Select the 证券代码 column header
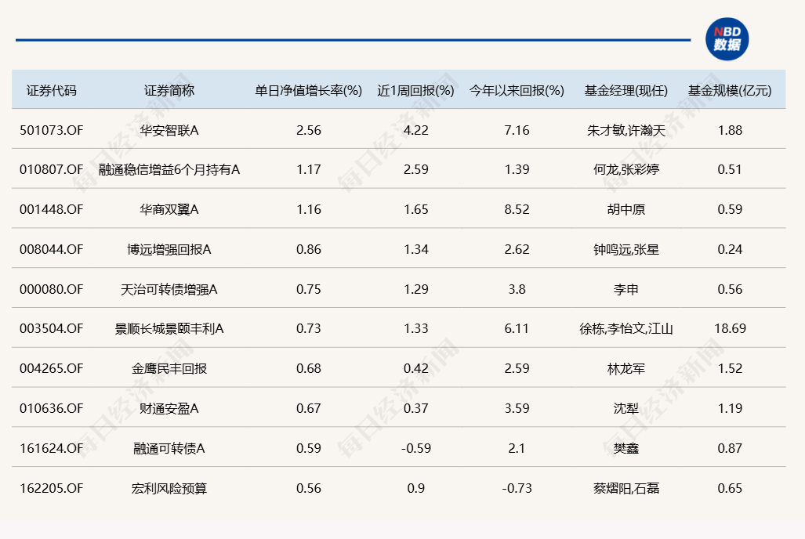 click(51, 91)
